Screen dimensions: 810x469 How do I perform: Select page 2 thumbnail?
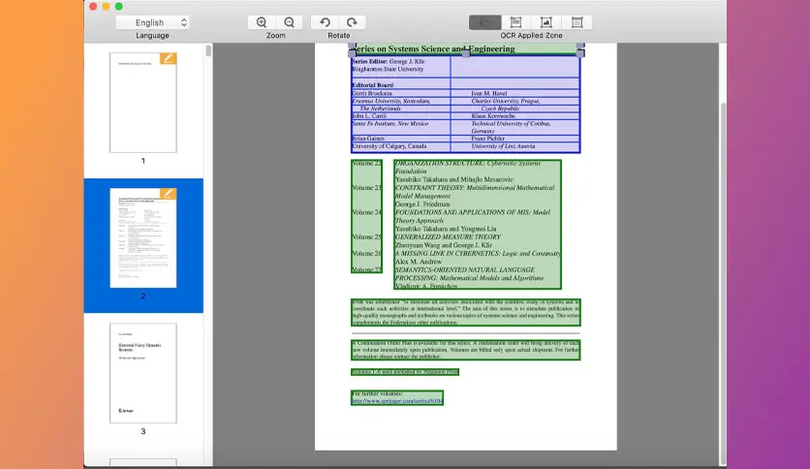pyautogui.click(x=143, y=238)
